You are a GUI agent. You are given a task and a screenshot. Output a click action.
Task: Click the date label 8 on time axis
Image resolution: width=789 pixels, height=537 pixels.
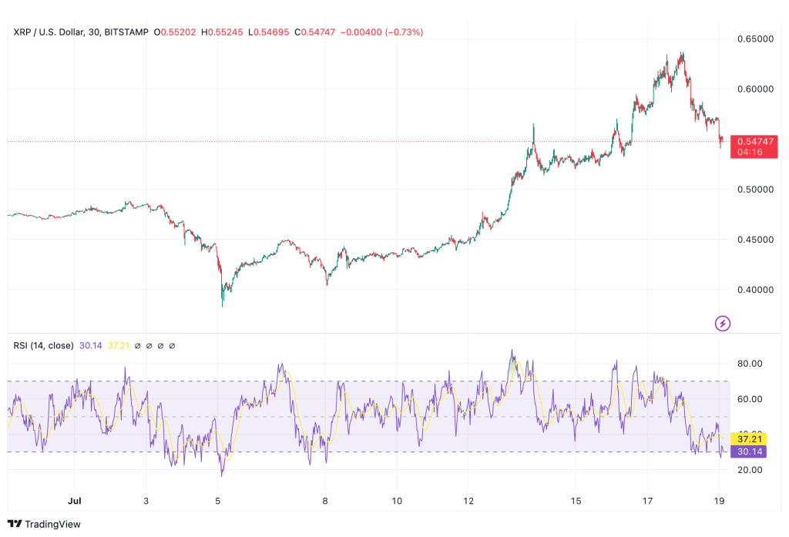coord(325,501)
